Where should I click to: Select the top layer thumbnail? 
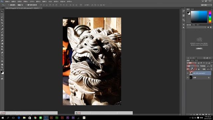(x=191, y=73)
